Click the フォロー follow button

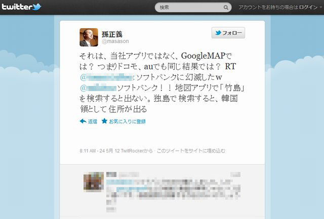coord(228,33)
